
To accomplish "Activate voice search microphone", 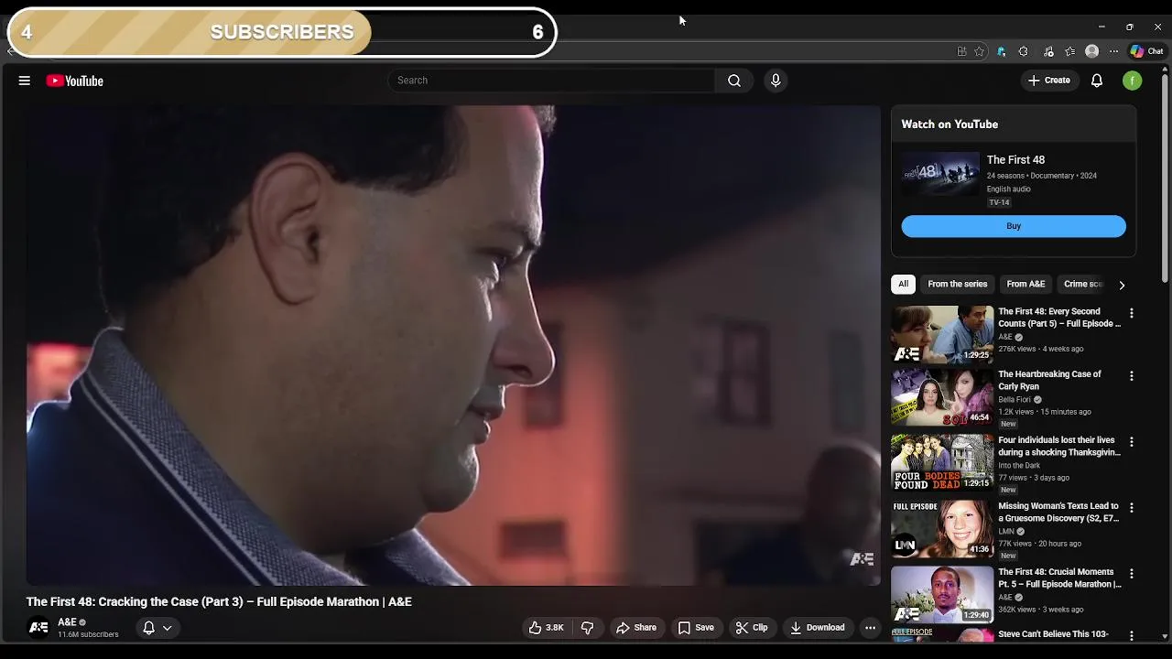I will pyautogui.click(x=776, y=81).
